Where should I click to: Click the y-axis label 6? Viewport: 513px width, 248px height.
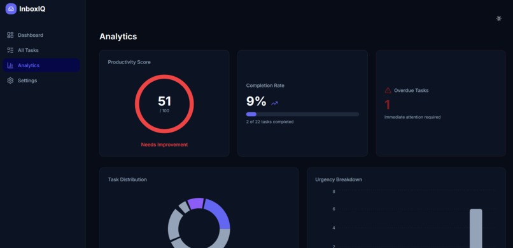pyautogui.click(x=334, y=209)
